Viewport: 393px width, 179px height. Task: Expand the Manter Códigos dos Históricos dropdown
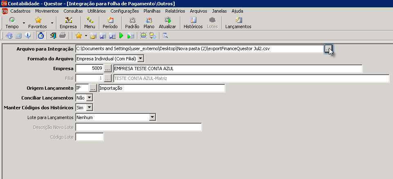click(90, 108)
